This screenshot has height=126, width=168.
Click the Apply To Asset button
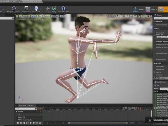[162, 37]
